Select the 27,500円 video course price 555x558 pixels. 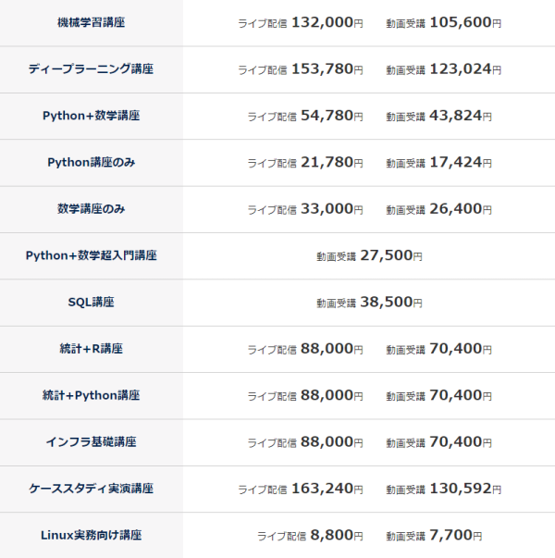[391, 255]
